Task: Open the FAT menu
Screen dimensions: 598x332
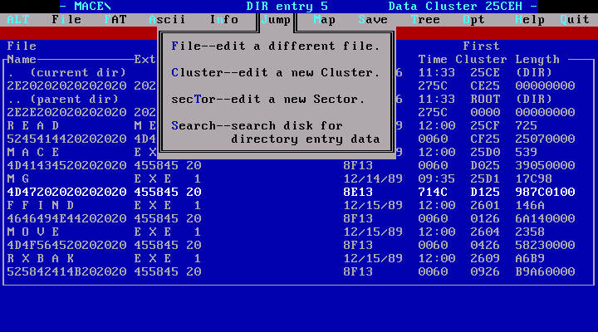Action: tap(115, 19)
